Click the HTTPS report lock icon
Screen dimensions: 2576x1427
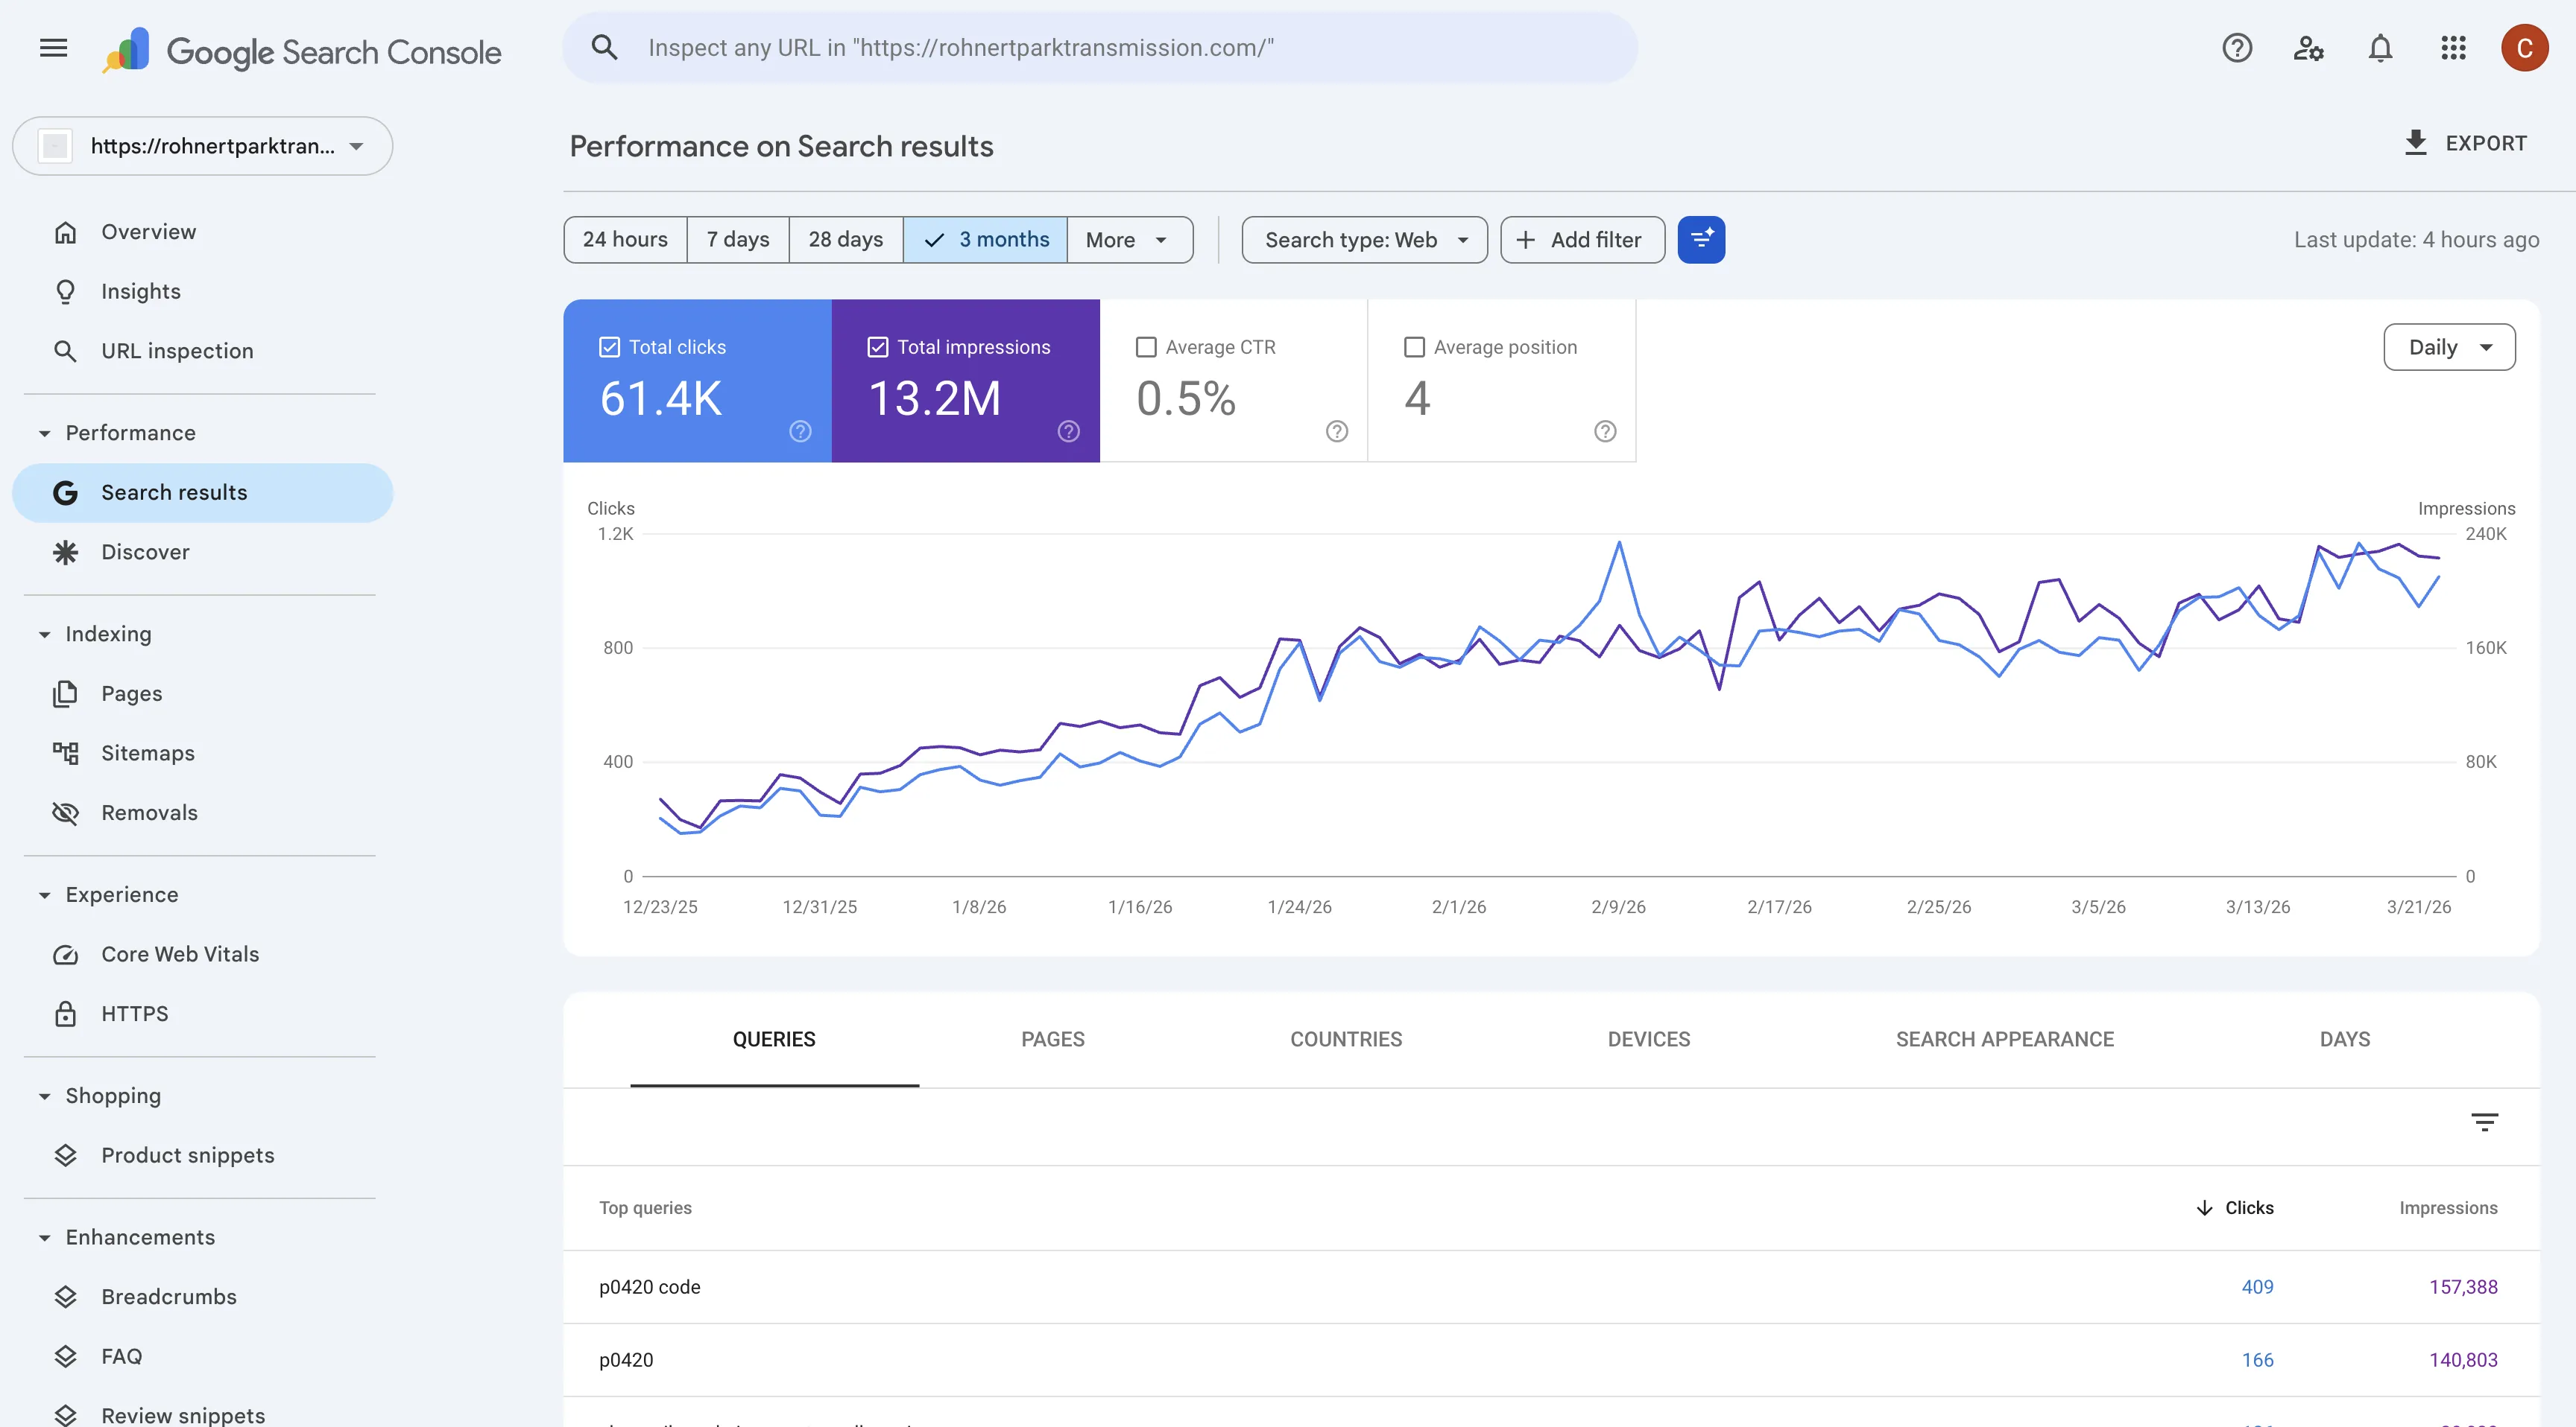[65, 1014]
